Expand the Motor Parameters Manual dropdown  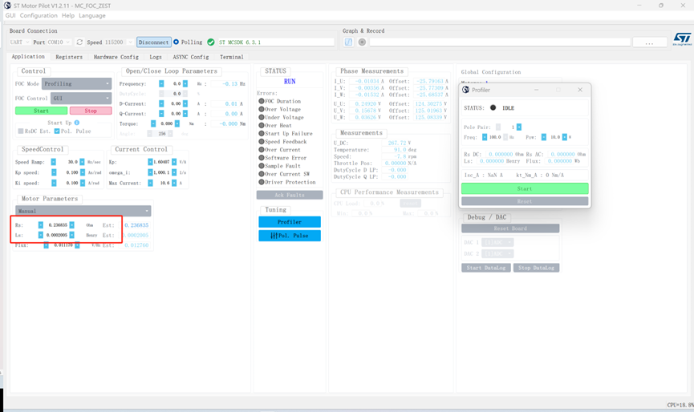point(83,211)
